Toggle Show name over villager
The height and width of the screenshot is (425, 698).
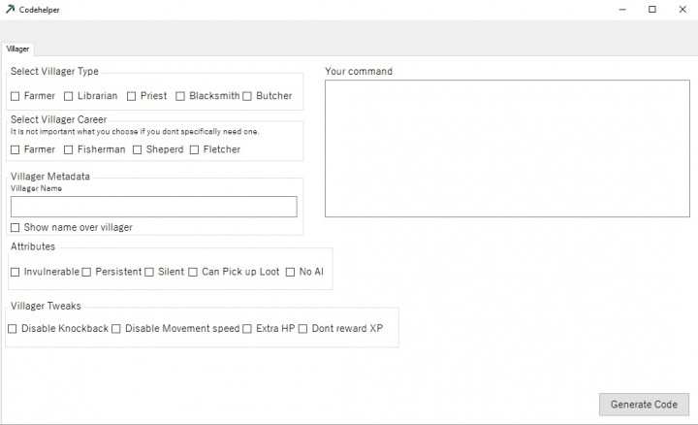coord(16,227)
